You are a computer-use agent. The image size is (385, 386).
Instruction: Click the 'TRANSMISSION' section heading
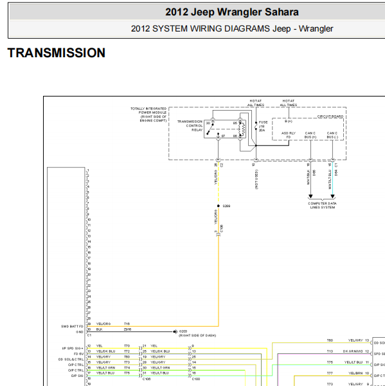click(57, 53)
